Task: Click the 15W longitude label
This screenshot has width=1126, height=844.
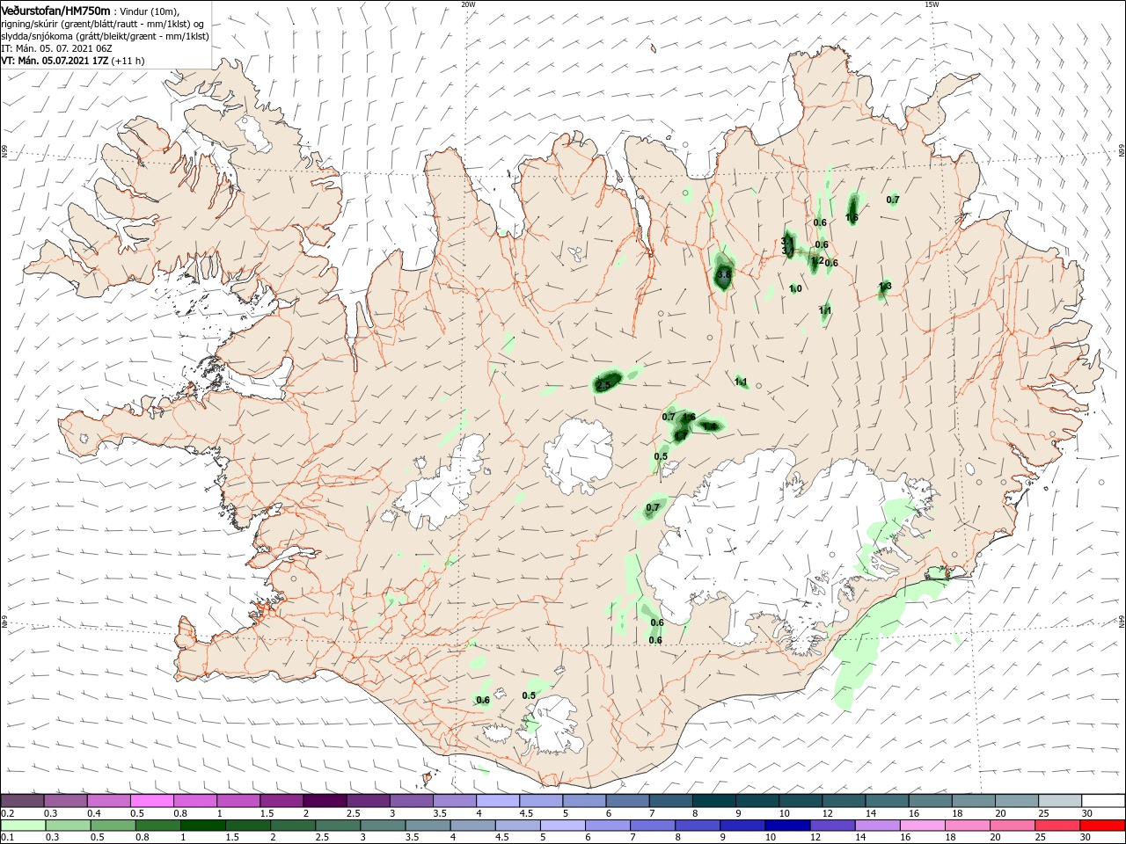Action: coord(932,4)
